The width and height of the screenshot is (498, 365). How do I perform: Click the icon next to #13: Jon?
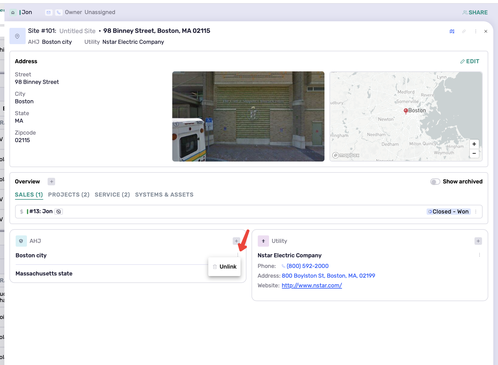(59, 212)
